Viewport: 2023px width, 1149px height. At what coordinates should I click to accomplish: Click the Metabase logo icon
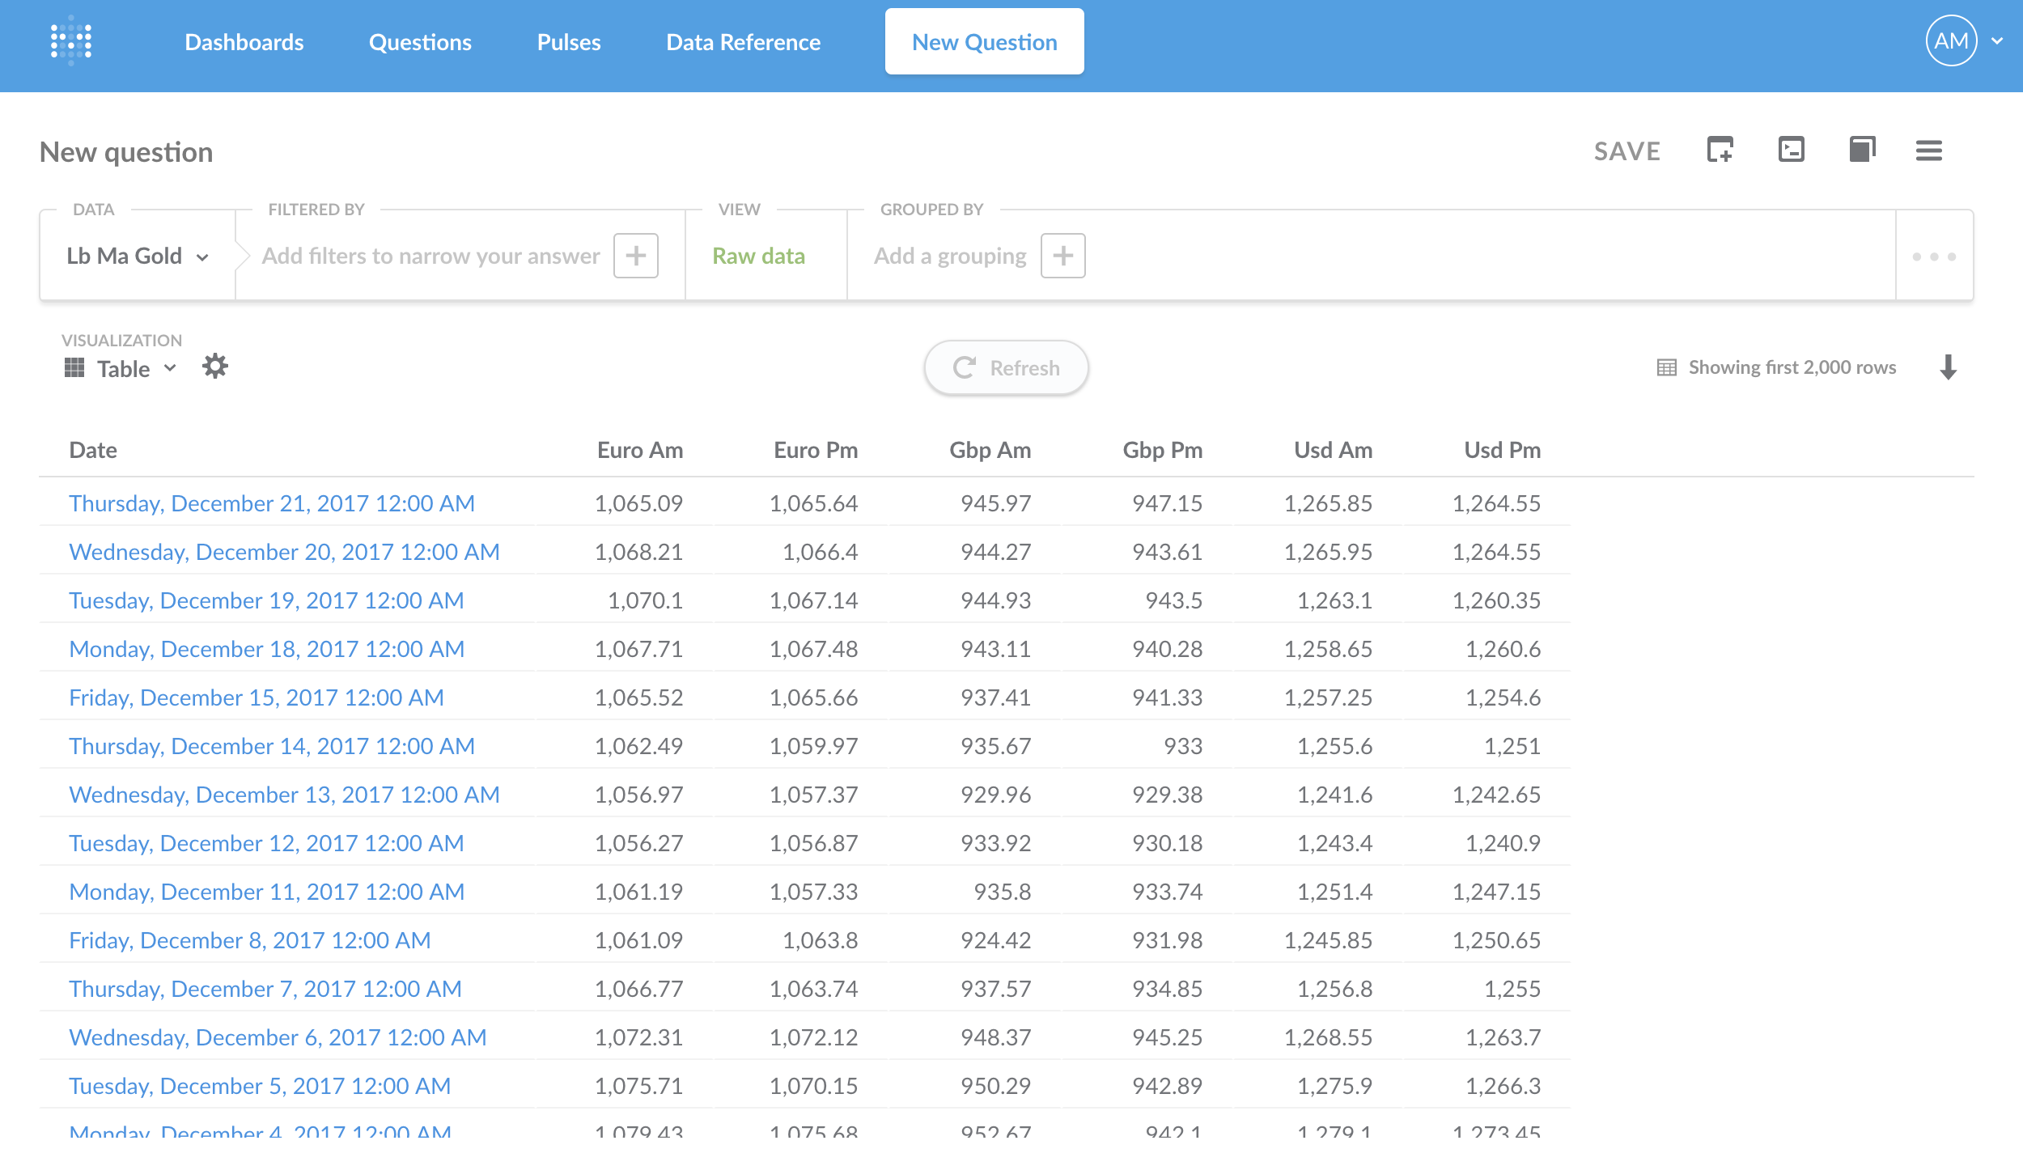[x=71, y=41]
